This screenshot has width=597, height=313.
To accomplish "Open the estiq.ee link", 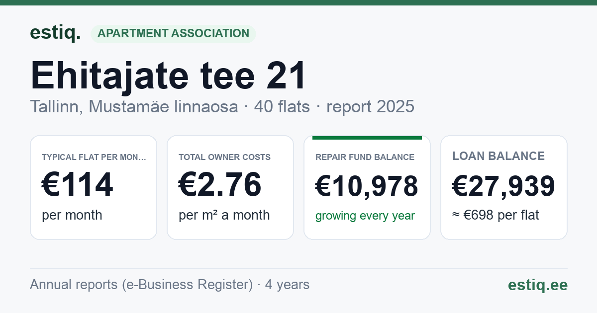I will pyautogui.click(x=538, y=285).
